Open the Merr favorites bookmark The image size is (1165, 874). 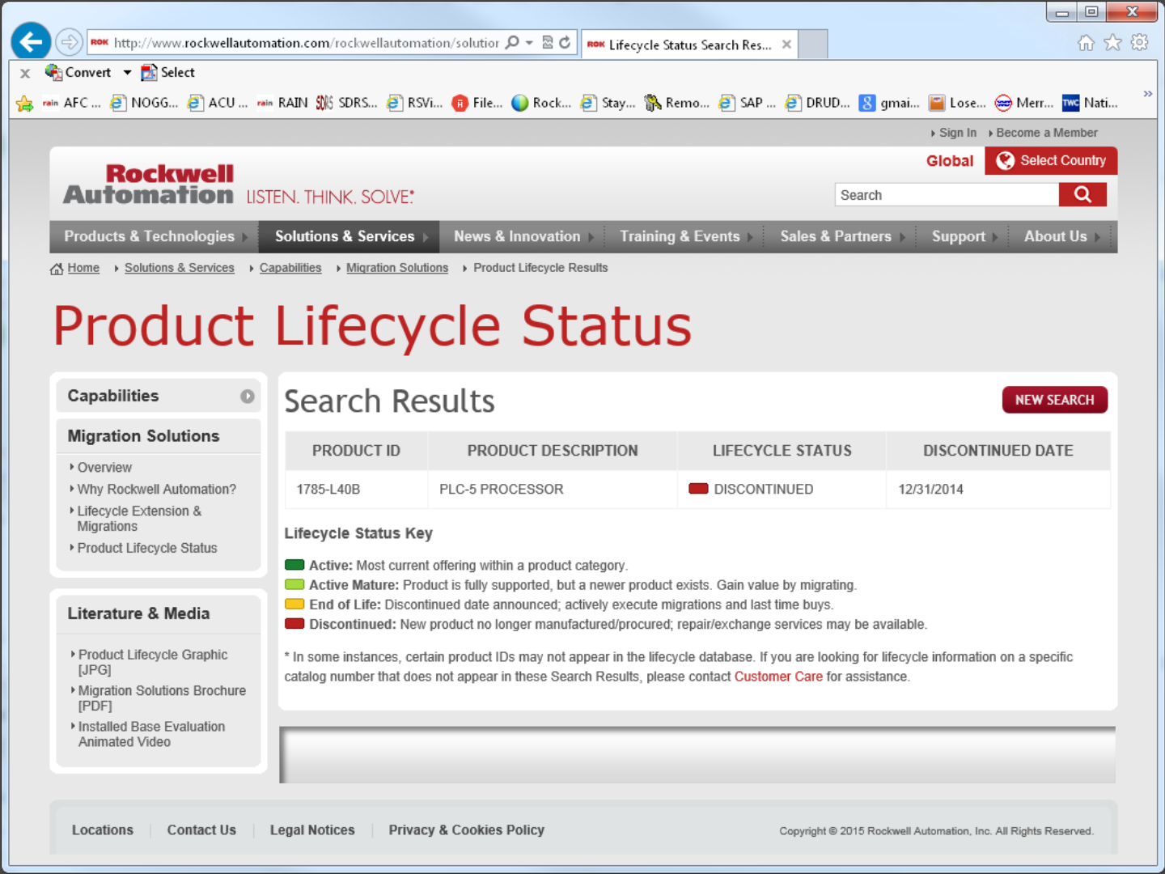(x=1024, y=103)
